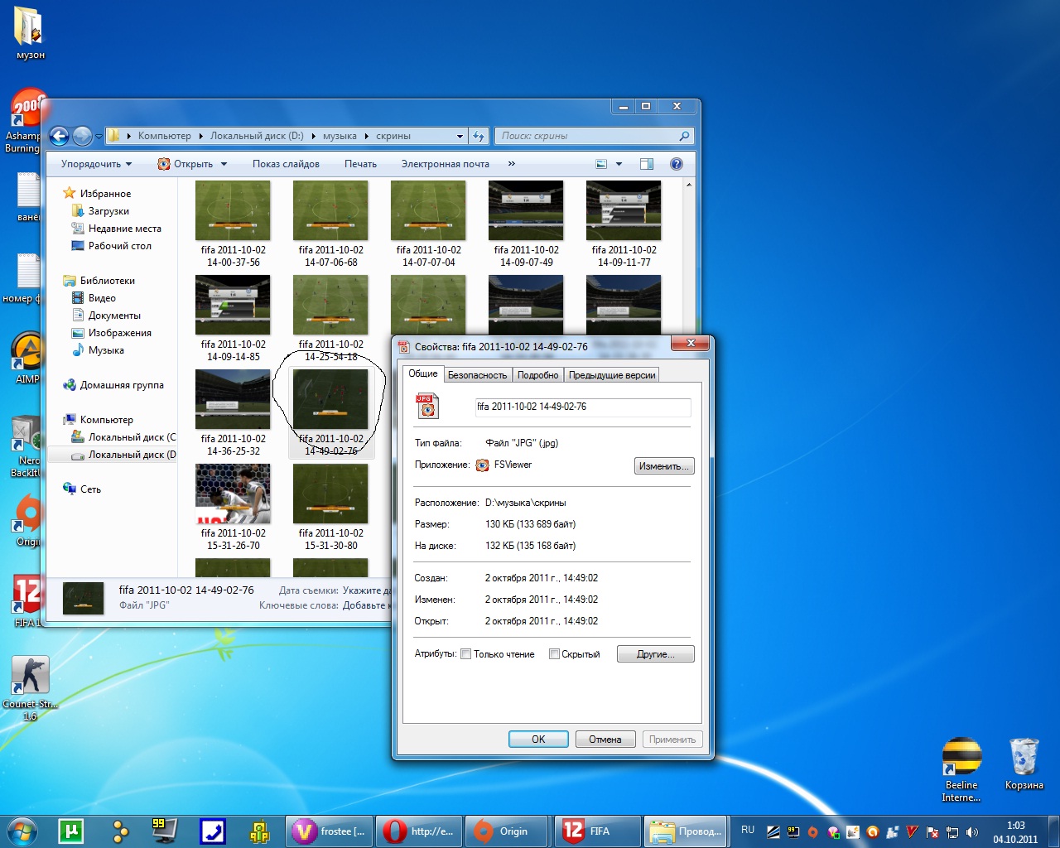Show hidden toolbar commands with » chevron
1060x848 pixels.
pos(512,164)
